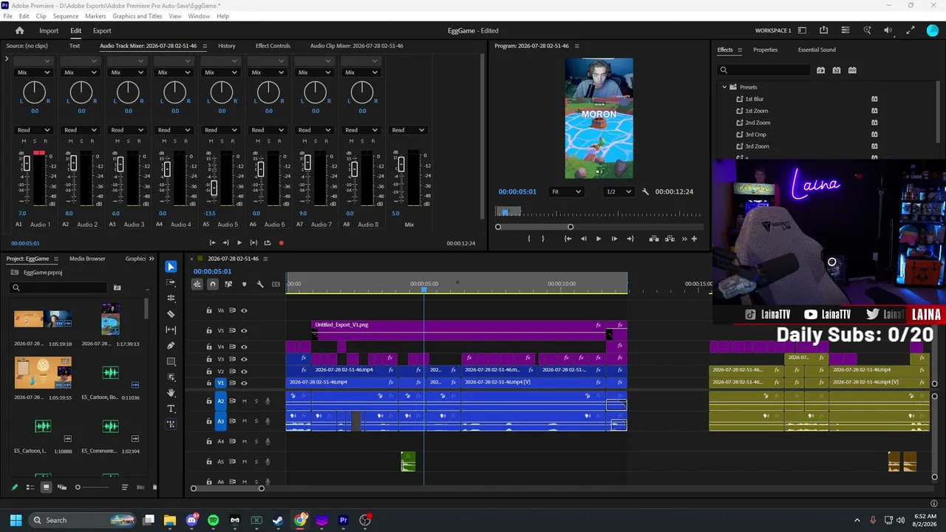Viewport: 946px width, 532px height.
Task: Play program monitor playback
Action: click(599, 239)
